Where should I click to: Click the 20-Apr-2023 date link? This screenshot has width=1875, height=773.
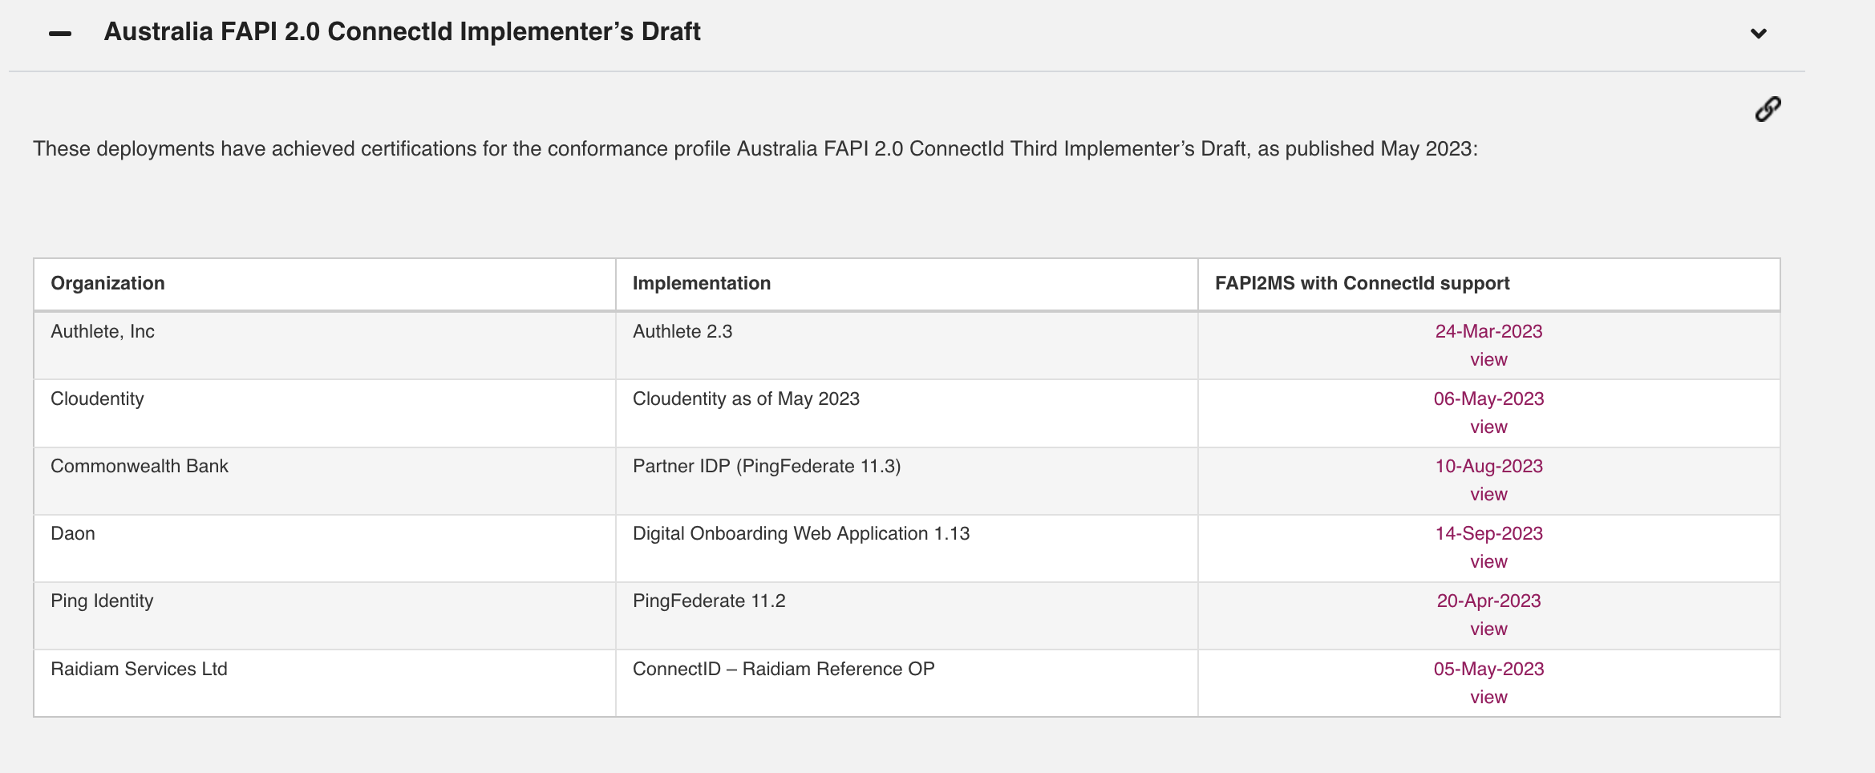click(x=1488, y=601)
